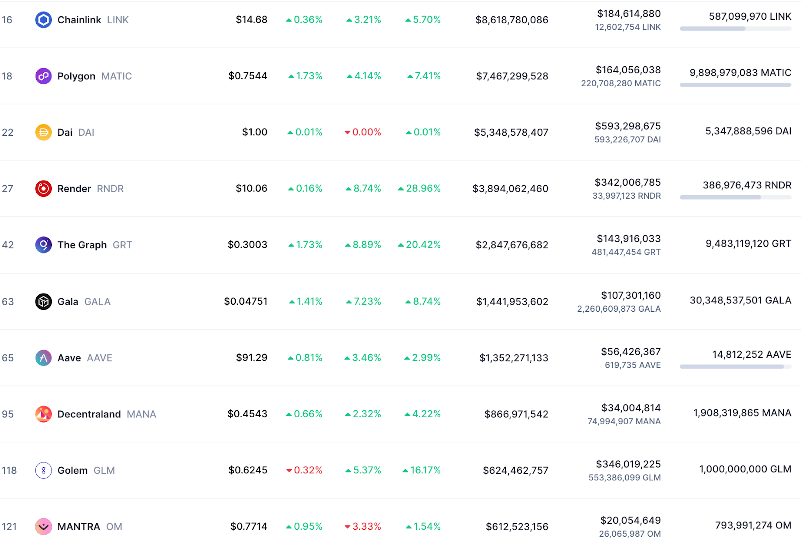
Task: Click the yellow Dai coin icon
Action: [43, 132]
